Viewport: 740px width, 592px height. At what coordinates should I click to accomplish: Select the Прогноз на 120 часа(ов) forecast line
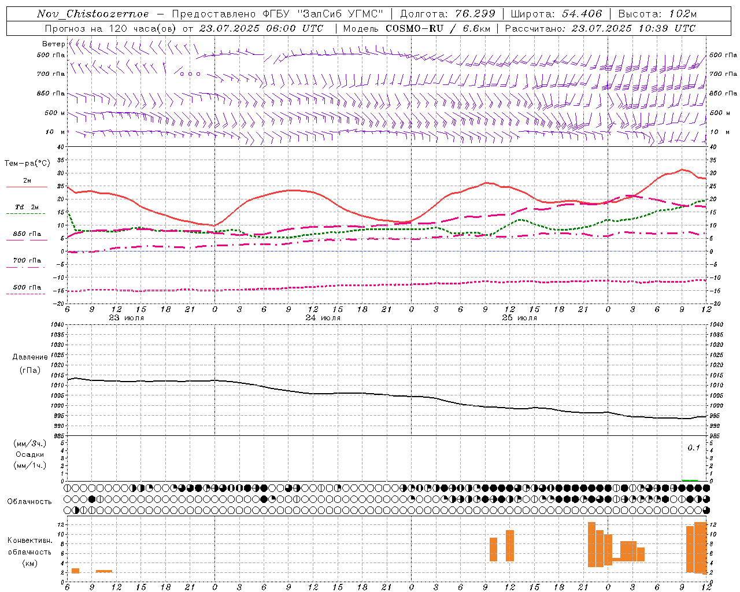(x=184, y=28)
